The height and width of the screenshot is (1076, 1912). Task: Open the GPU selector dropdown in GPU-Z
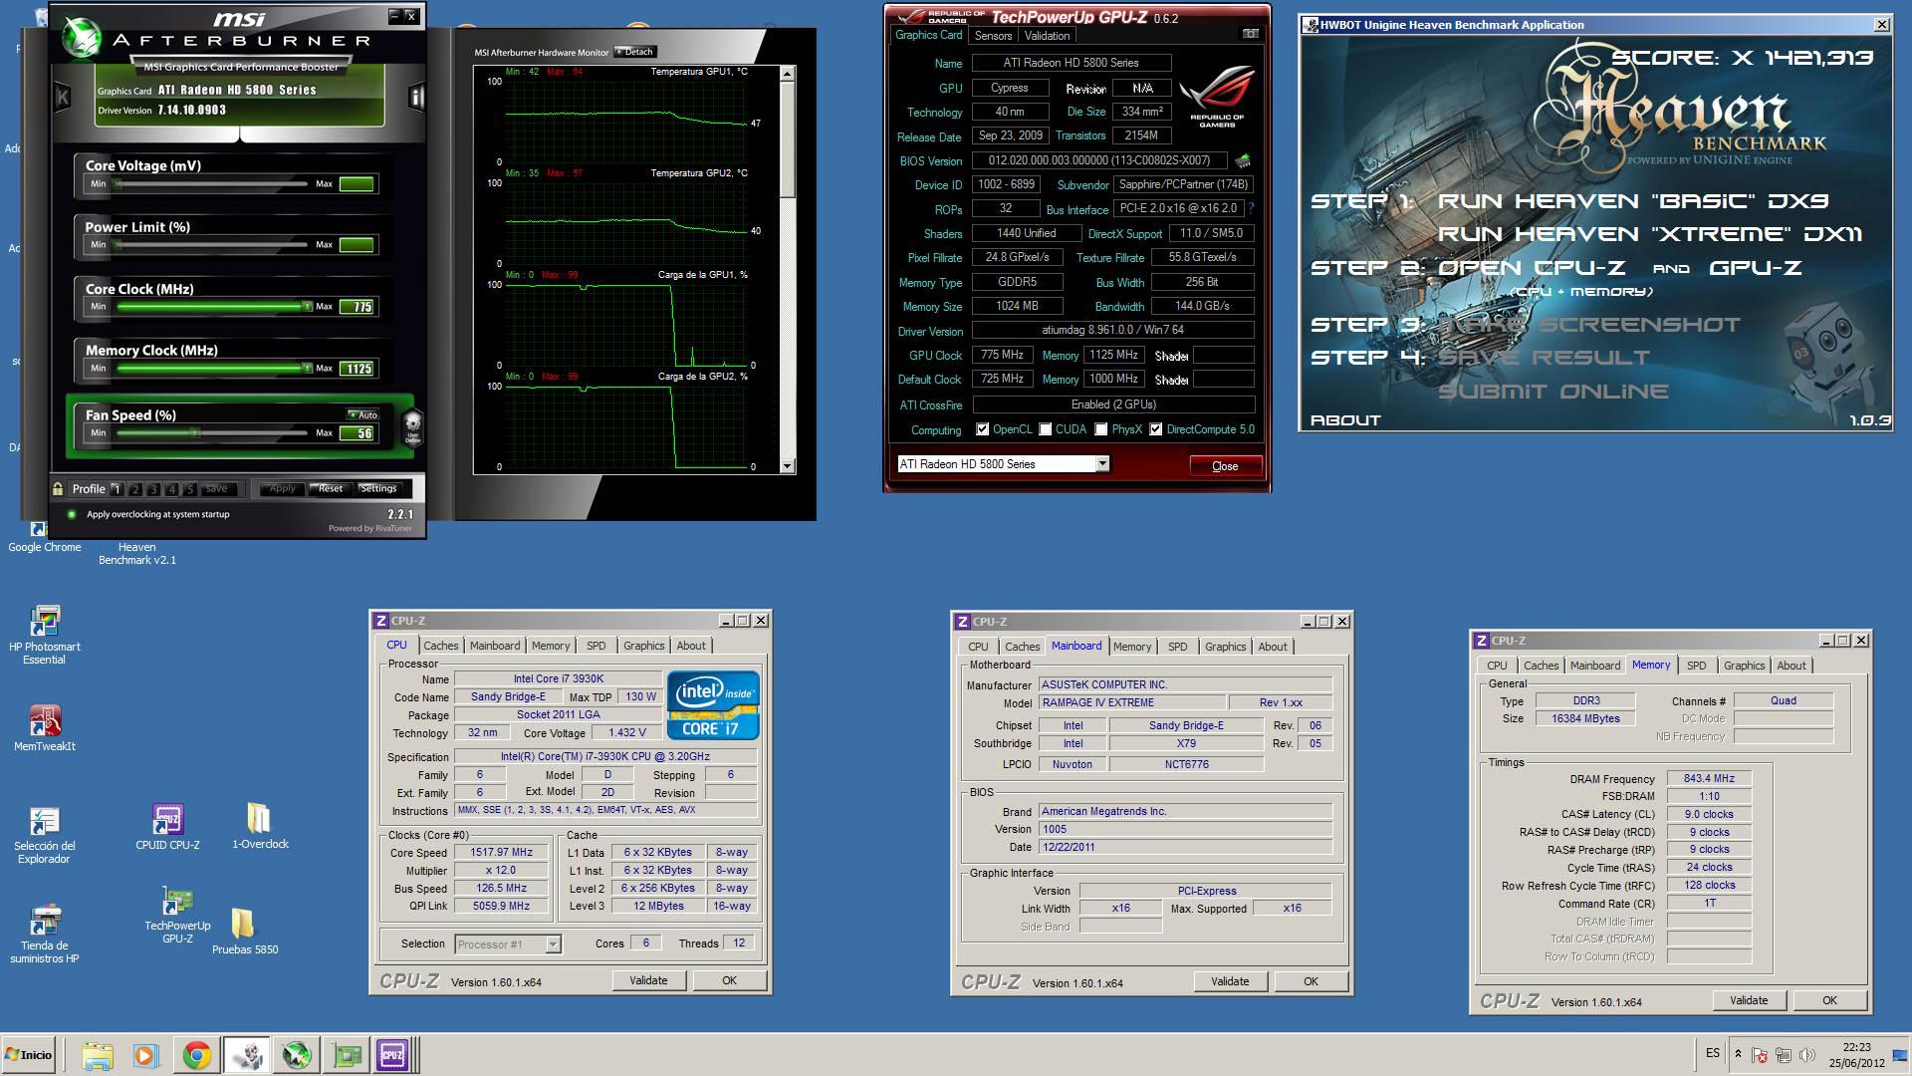[1102, 463]
